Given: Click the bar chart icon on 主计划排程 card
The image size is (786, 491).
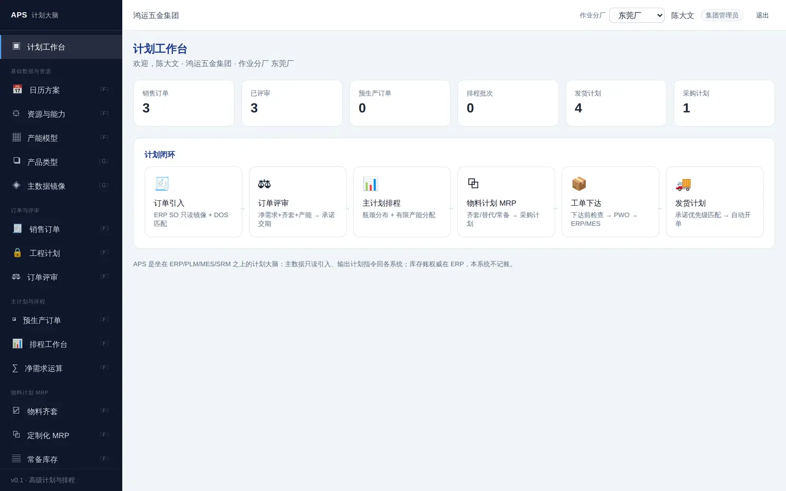Looking at the screenshot, I should pyautogui.click(x=370, y=184).
